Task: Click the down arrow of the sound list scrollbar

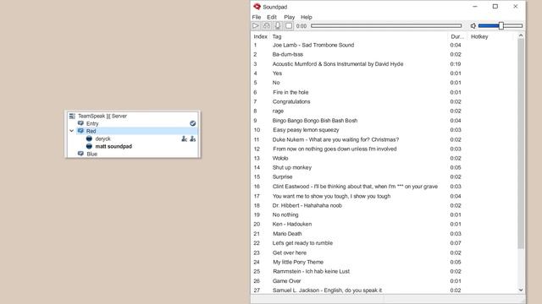Action: (521, 290)
